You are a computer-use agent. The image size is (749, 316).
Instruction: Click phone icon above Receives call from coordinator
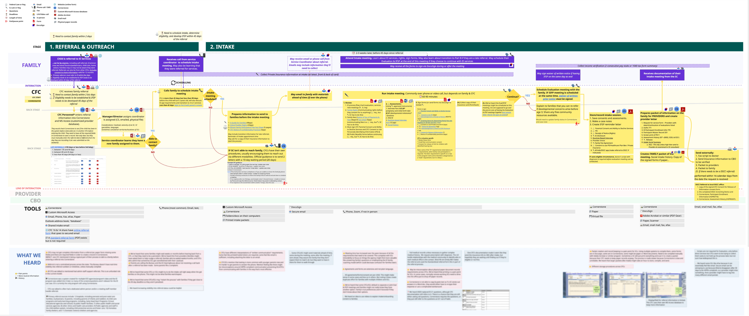[201, 55]
